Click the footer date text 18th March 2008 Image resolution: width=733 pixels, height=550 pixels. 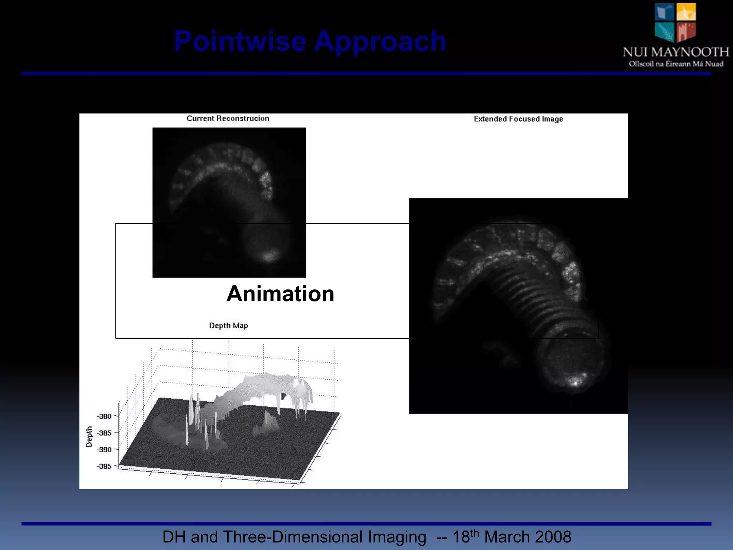(512, 537)
